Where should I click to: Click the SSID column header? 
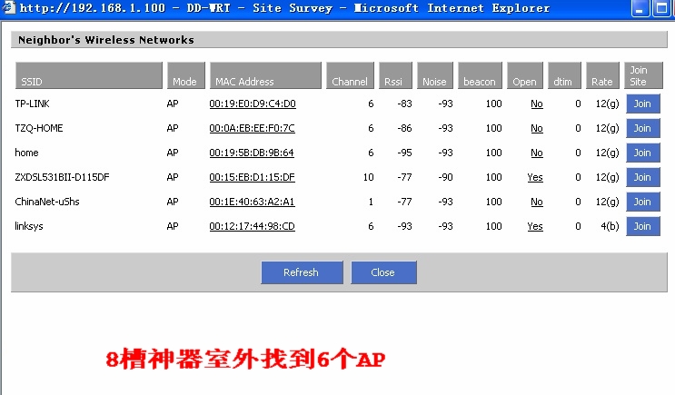pos(89,75)
